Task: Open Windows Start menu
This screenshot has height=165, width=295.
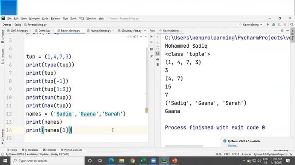Action: click(5, 161)
